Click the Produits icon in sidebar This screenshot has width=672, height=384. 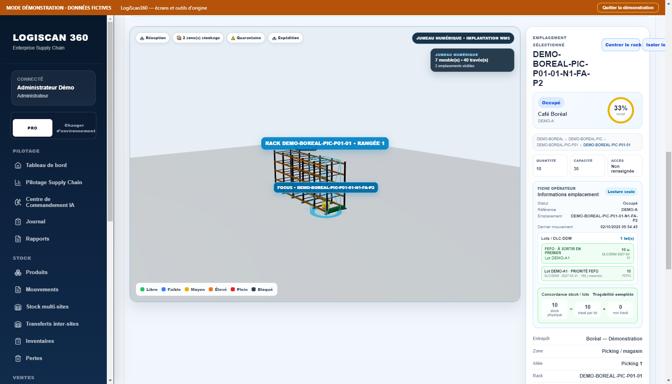tap(18, 273)
